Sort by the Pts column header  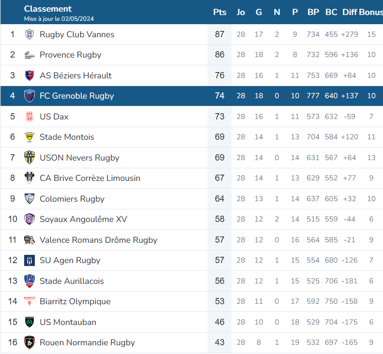click(220, 12)
